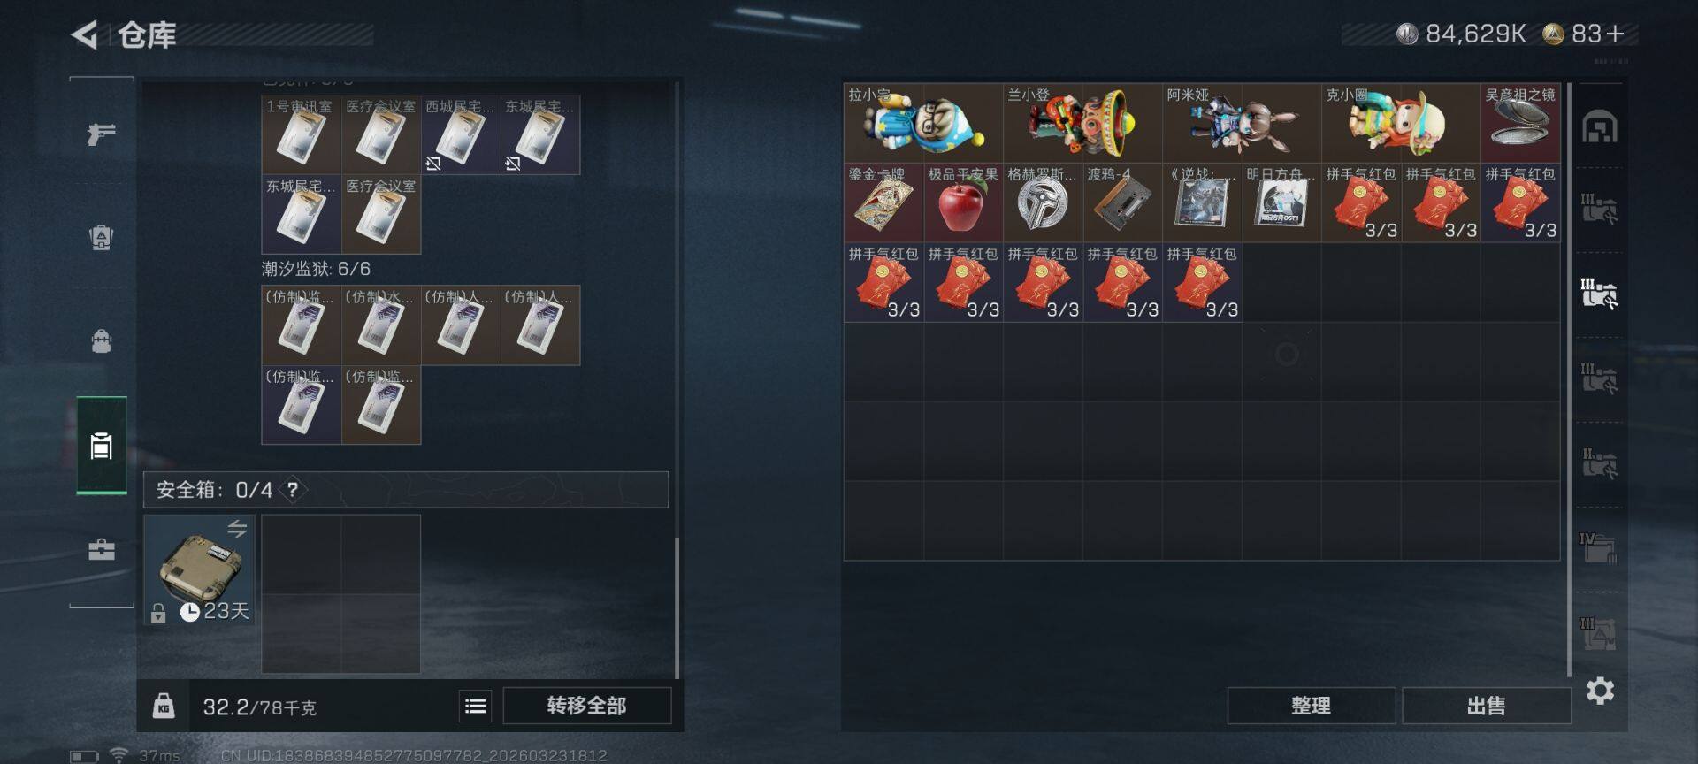Screen dimensions: 1698x764
Task: Click the 转移全部 transfer all button
Action: pyautogui.click(x=586, y=706)
